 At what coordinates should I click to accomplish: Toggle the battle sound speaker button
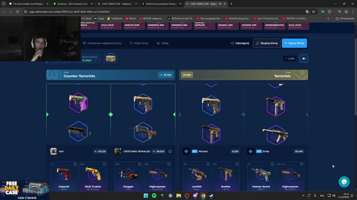point(304,58)
